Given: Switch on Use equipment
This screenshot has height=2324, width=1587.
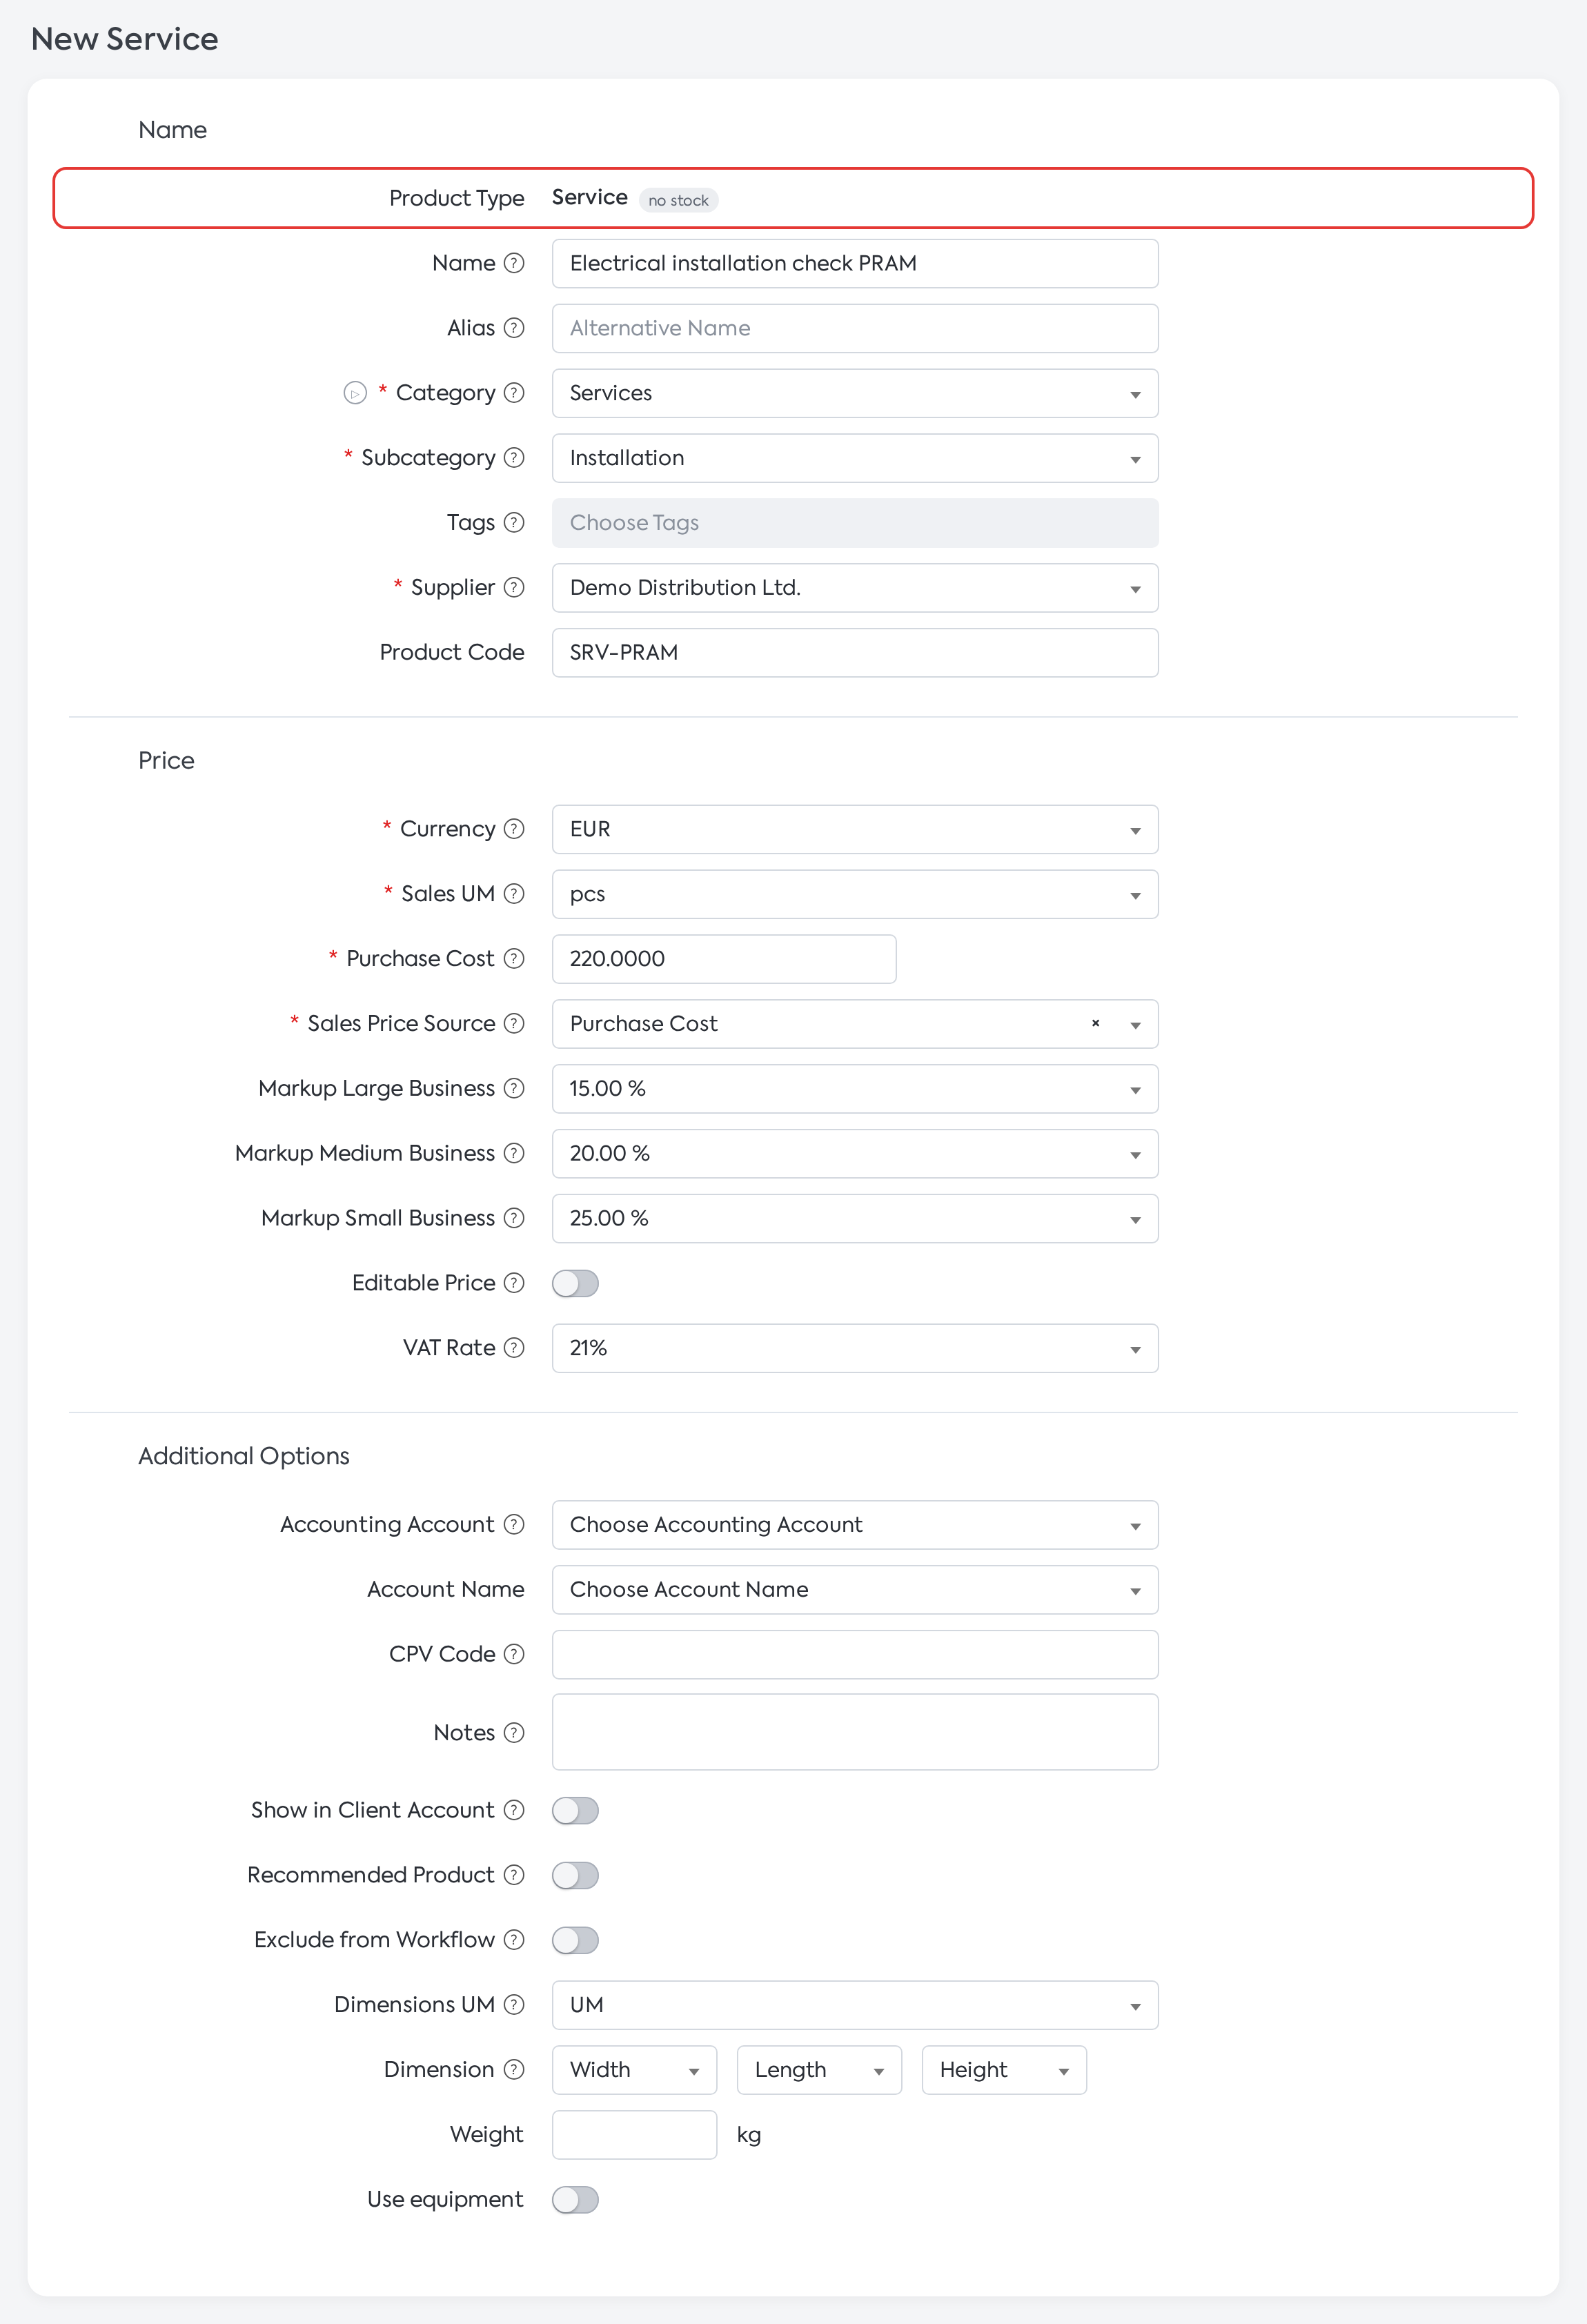Looking at the screenshot, I should (x=575, y=2200).
